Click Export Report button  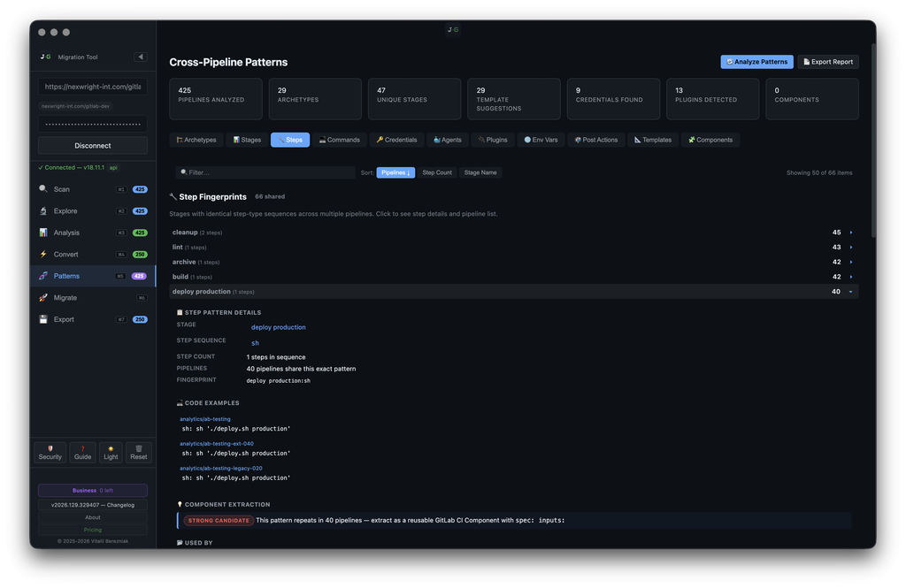click(828, 62)
